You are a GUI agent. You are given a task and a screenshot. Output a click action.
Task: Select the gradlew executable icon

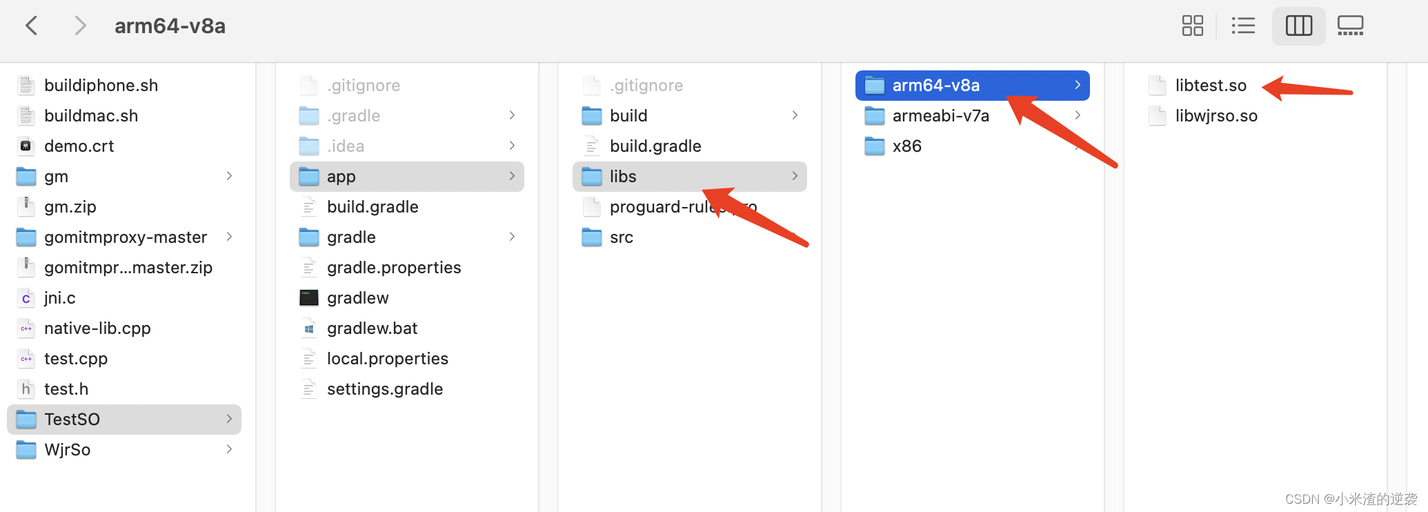click(309, 298)
